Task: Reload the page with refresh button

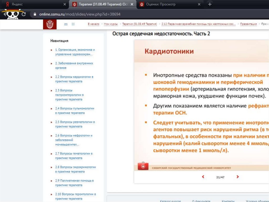Action: point(24,14)
